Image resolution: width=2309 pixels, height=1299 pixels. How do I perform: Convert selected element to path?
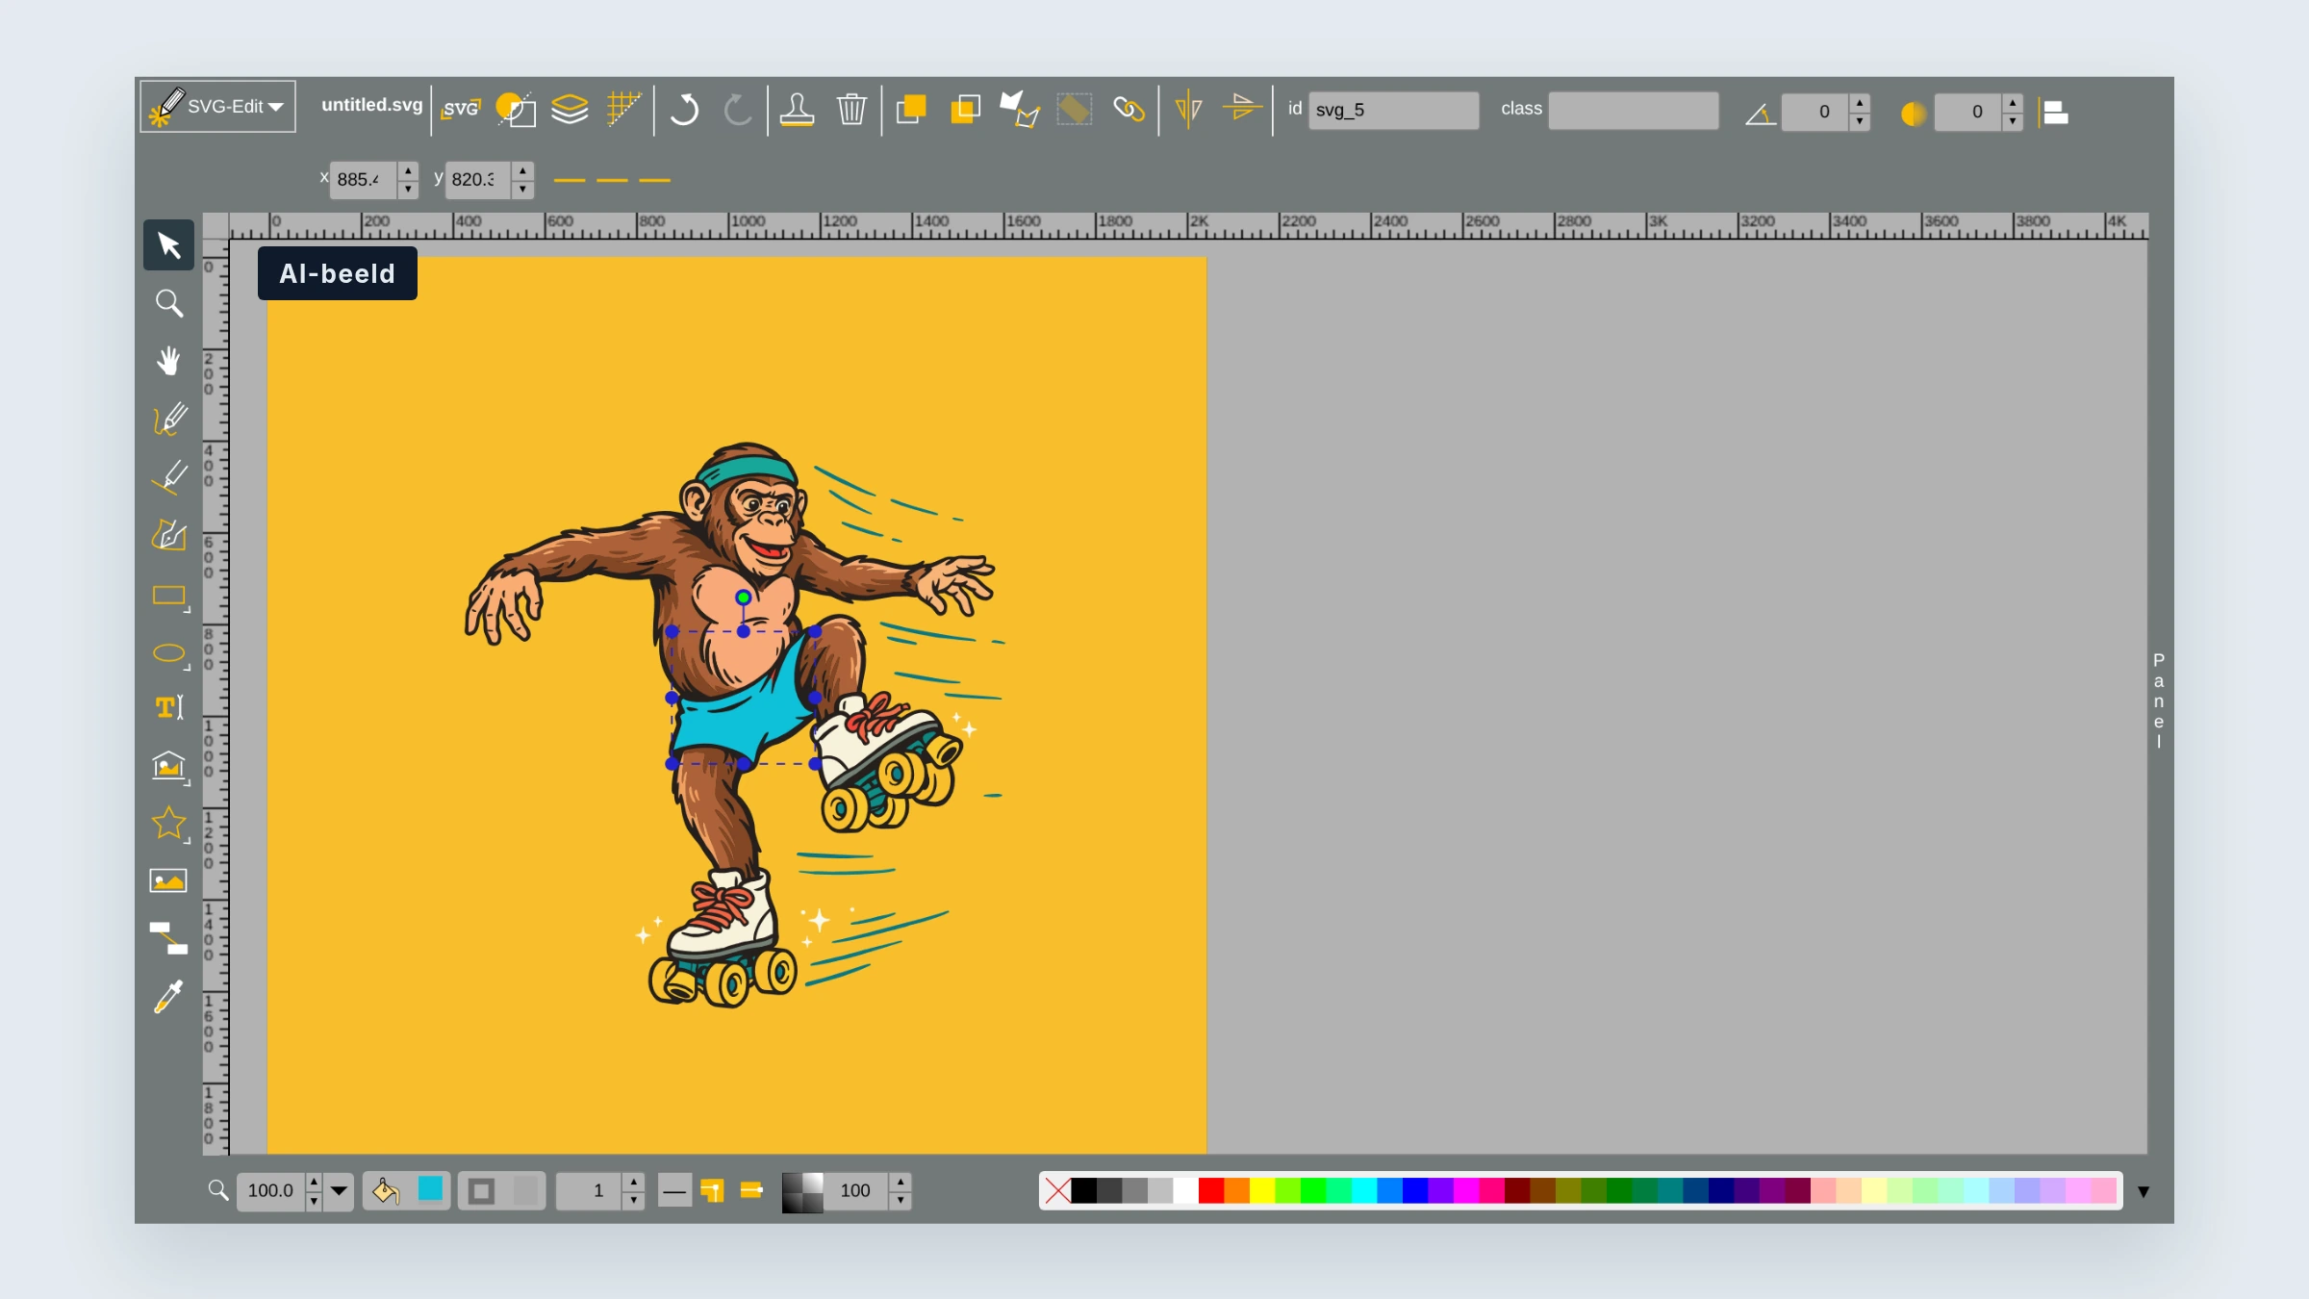(x=1019, y=110)
